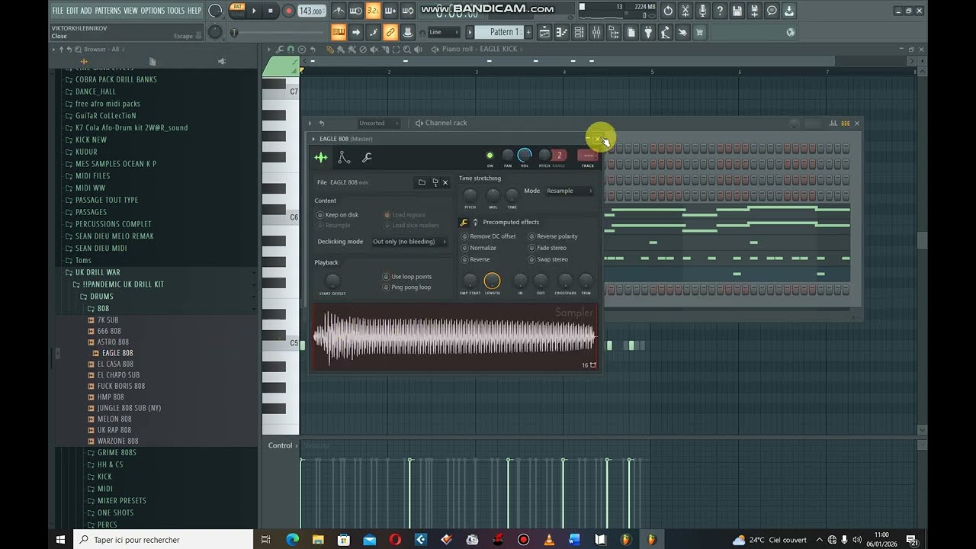Enable Swap stereo option

(x=547, y=259)
